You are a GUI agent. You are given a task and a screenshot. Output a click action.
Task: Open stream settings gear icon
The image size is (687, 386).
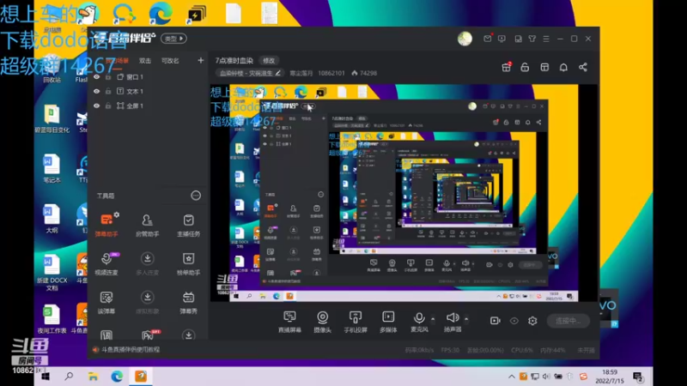click(532, 321)
